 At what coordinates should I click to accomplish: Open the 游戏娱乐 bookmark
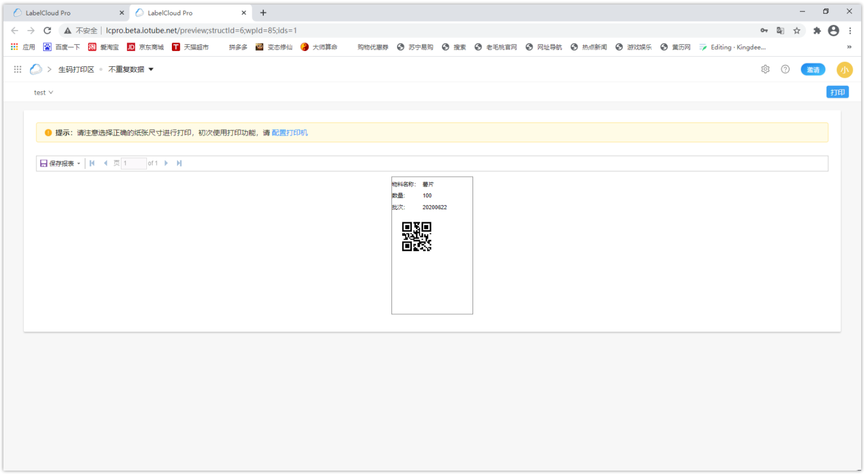point(634,47)
